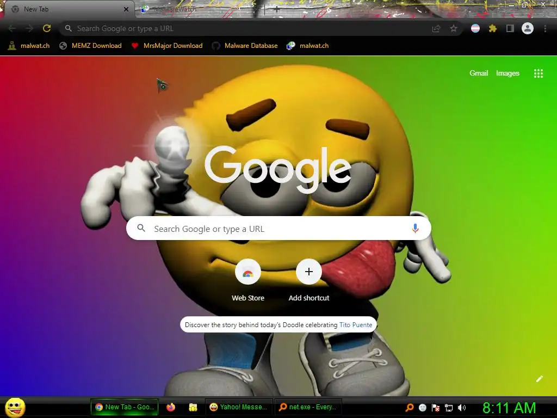Open the malwat.ch bookmark with computer icon
This screenshot has width=557, height=418.
(308, 46)
